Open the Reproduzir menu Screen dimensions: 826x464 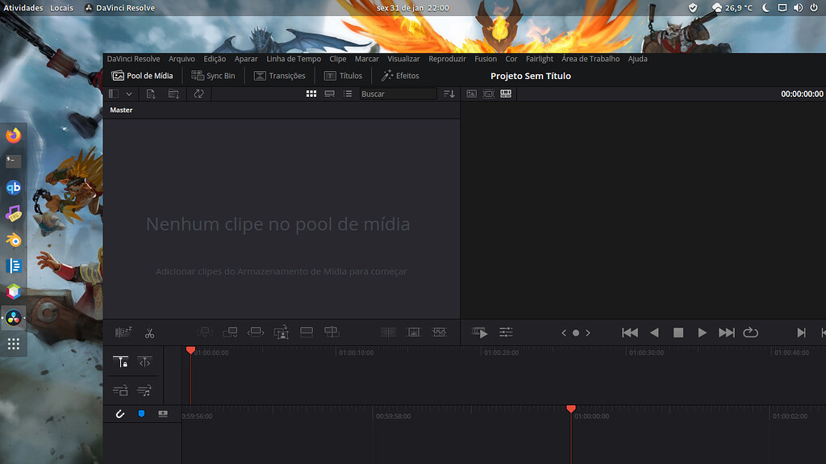point(447,59)
